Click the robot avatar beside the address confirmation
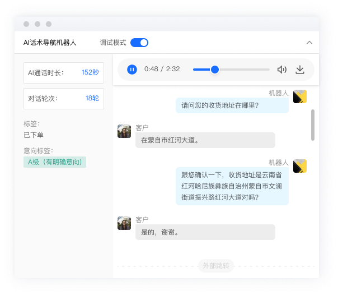The width and height of the screenshot is (338, 295). 300,166
